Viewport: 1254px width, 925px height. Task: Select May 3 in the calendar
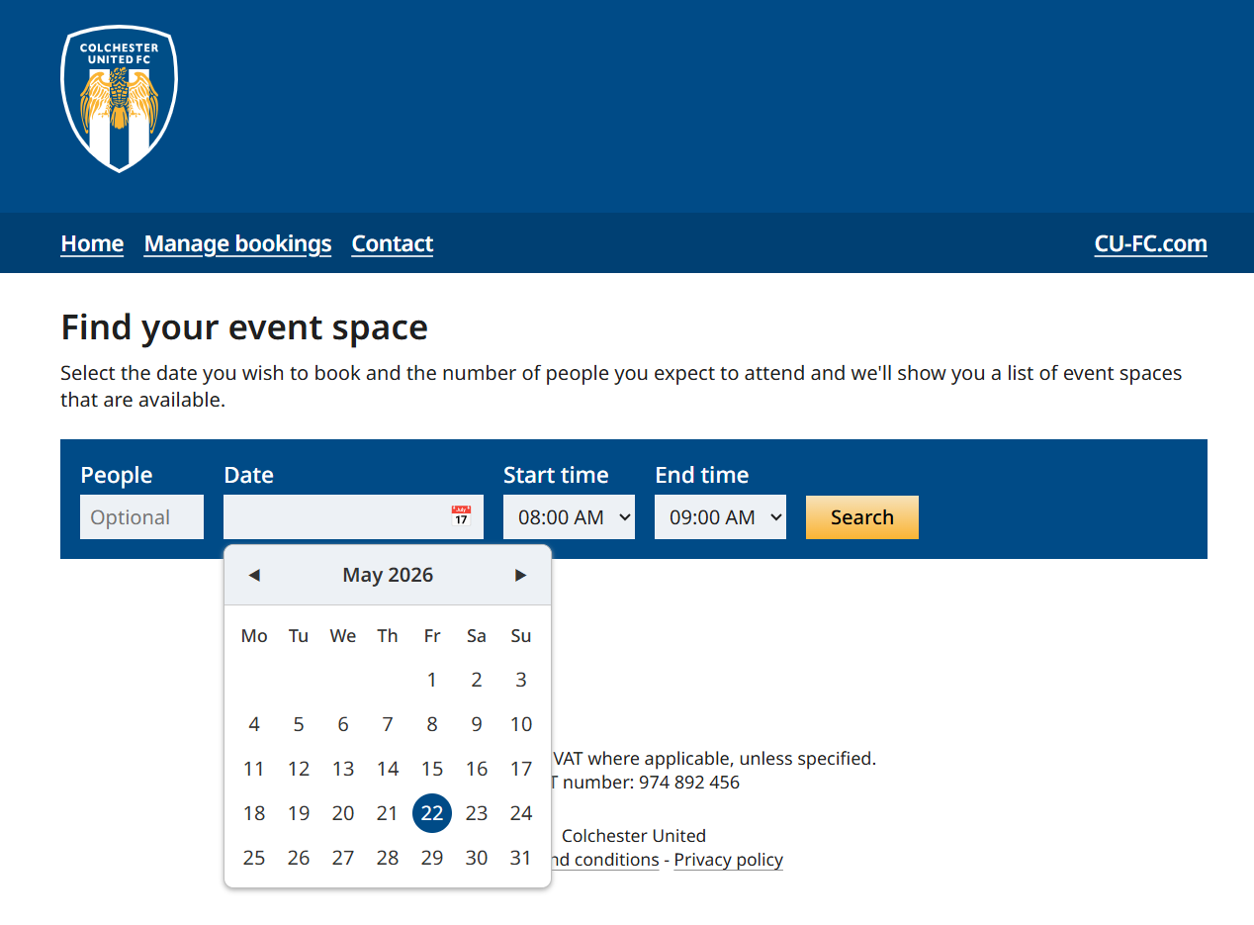[521, 680]
